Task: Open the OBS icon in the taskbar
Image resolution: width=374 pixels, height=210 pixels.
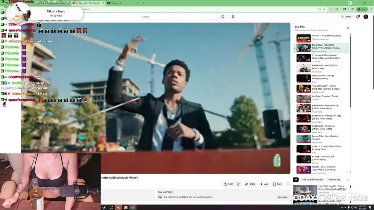Action: (x=111, y=208)
